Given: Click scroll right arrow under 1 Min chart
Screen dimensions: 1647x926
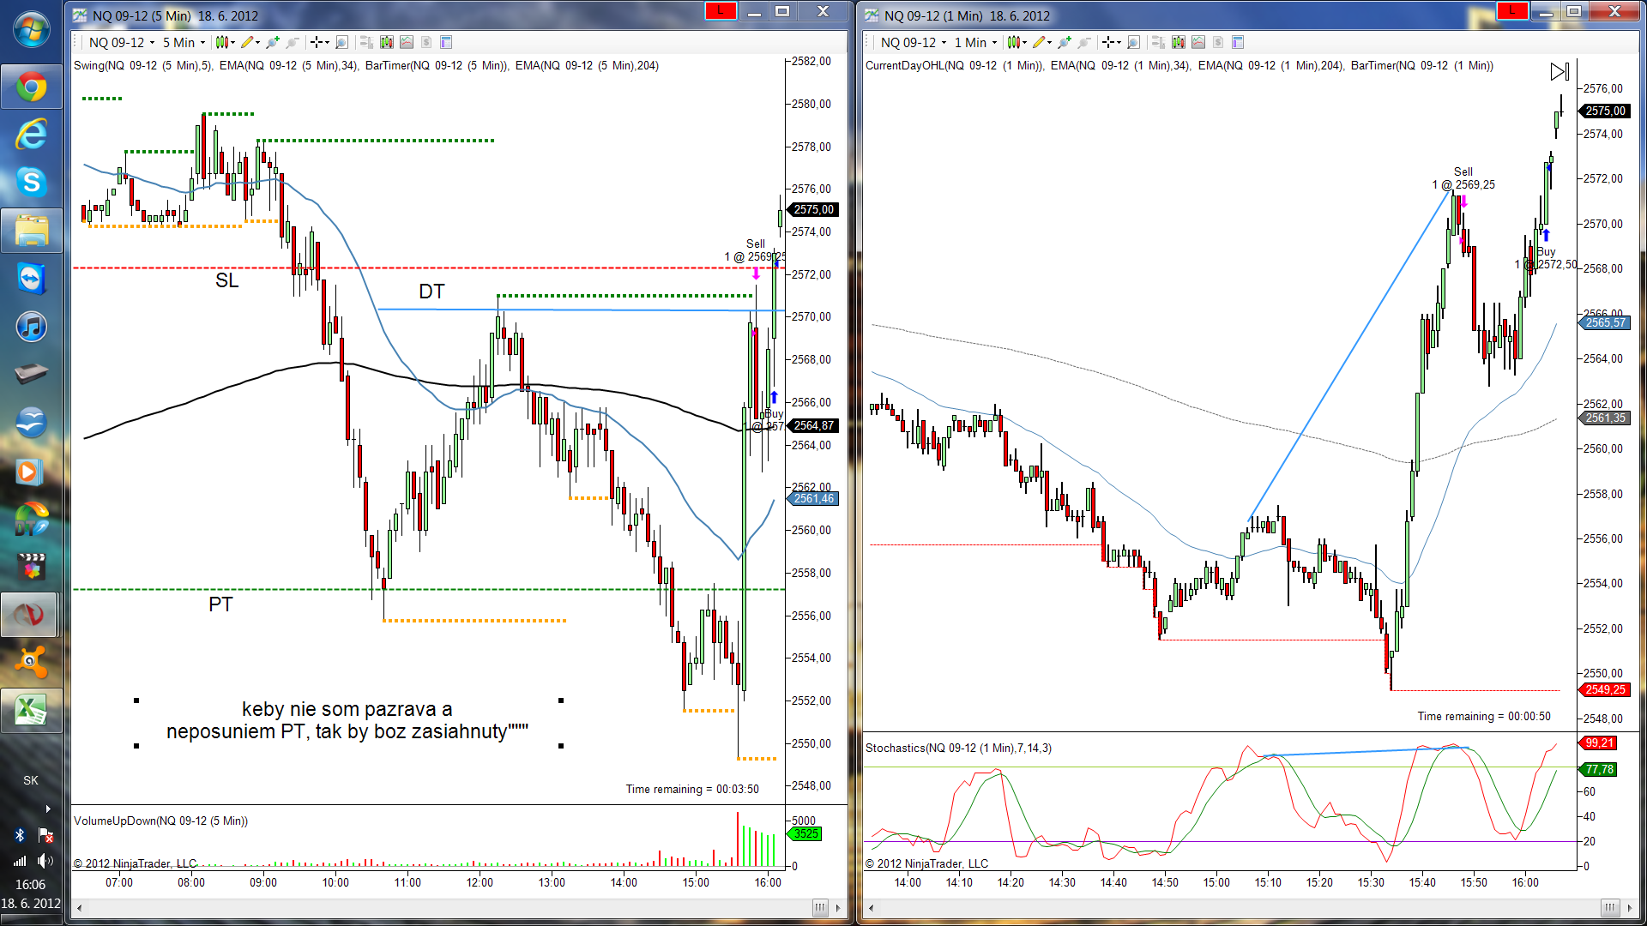Looking at the screenshot, I should point(1630,907).
